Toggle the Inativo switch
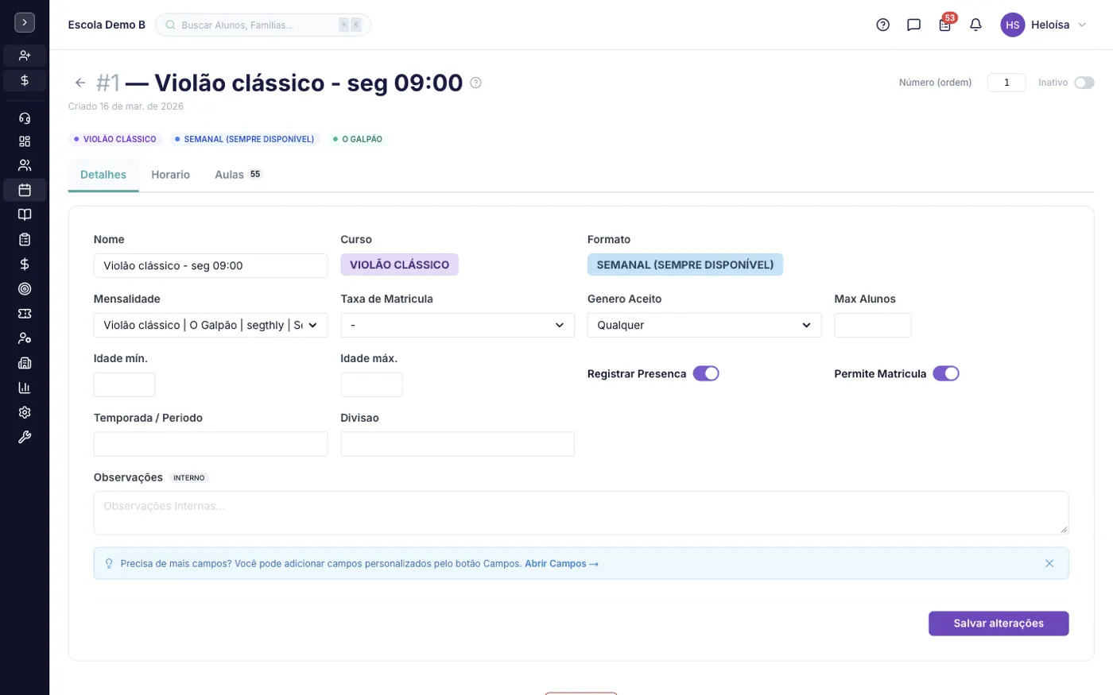Viewport: 1113px width, 695px height. (x=1084, y=83)
